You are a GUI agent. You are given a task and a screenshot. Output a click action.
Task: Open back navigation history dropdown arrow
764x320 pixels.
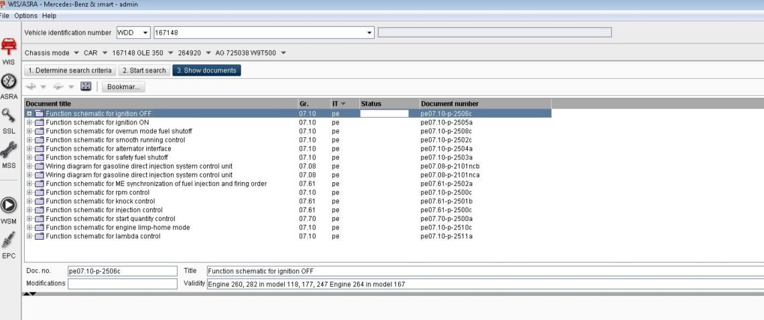[x=43, y=87]
